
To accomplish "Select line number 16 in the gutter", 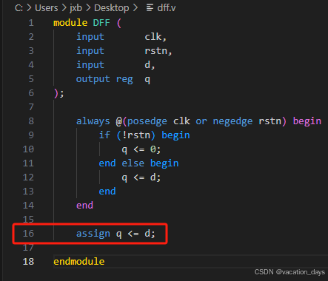I will [x=28, y=234].
